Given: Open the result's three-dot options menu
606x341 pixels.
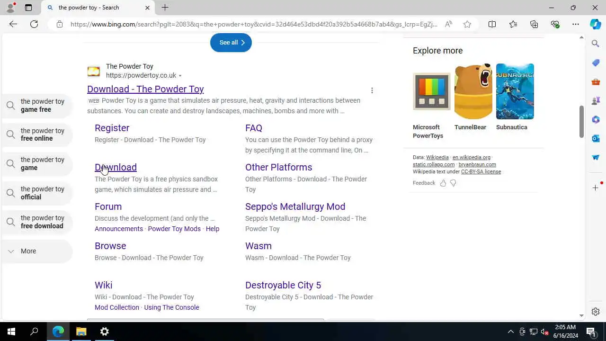Looking at the screenshot, I should [x=372, y=90].
